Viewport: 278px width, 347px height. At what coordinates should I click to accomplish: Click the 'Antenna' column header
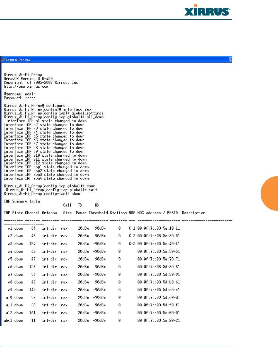coord(49,213)
